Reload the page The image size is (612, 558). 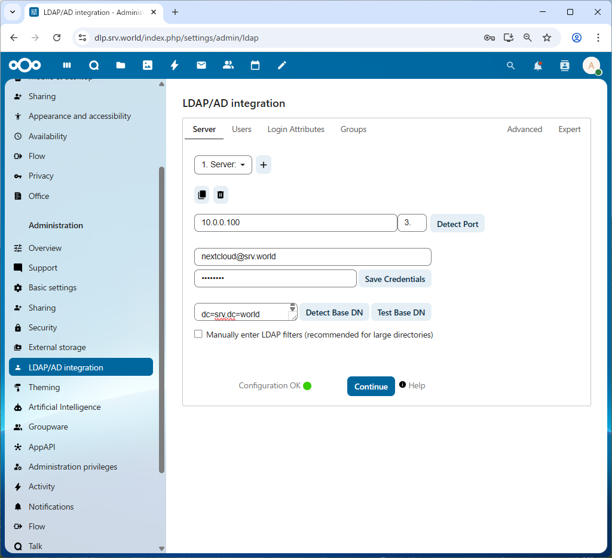(x=57, y=38)
